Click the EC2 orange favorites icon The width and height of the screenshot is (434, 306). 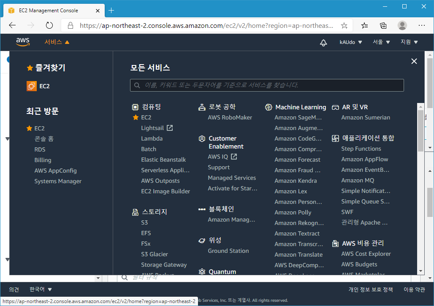(x=32, y=86)
